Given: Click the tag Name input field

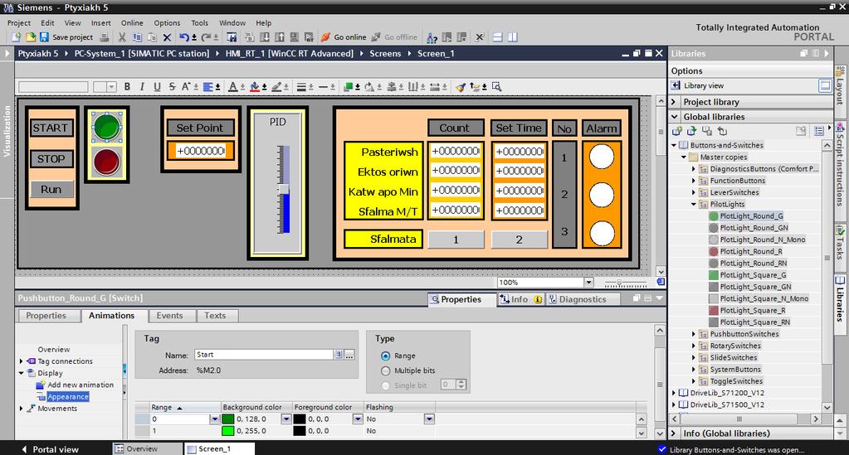Looking at the screenshot, I should (264, 355).
